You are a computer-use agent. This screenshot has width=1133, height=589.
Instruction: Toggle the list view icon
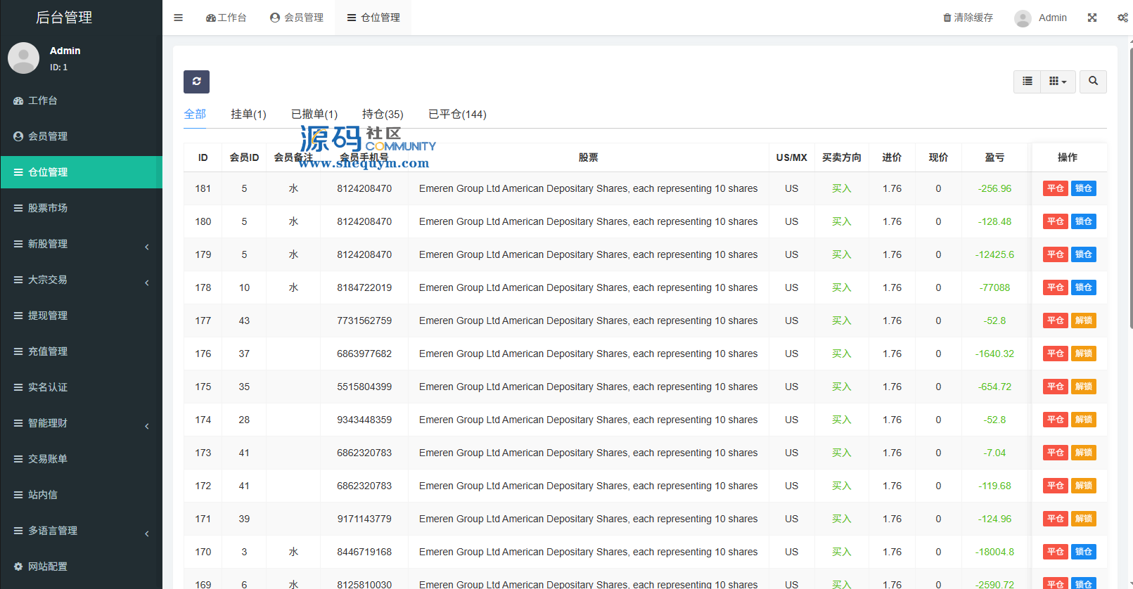click(x=1027, y=82)
